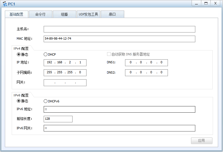Click the DNS1 address field
This screenshot has width=223, height=152.
point(146,63)
